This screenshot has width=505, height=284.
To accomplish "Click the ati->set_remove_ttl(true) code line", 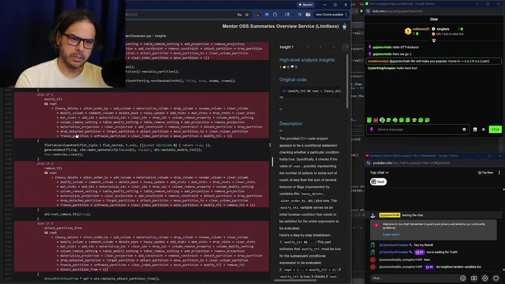I will tap(67, 214).
